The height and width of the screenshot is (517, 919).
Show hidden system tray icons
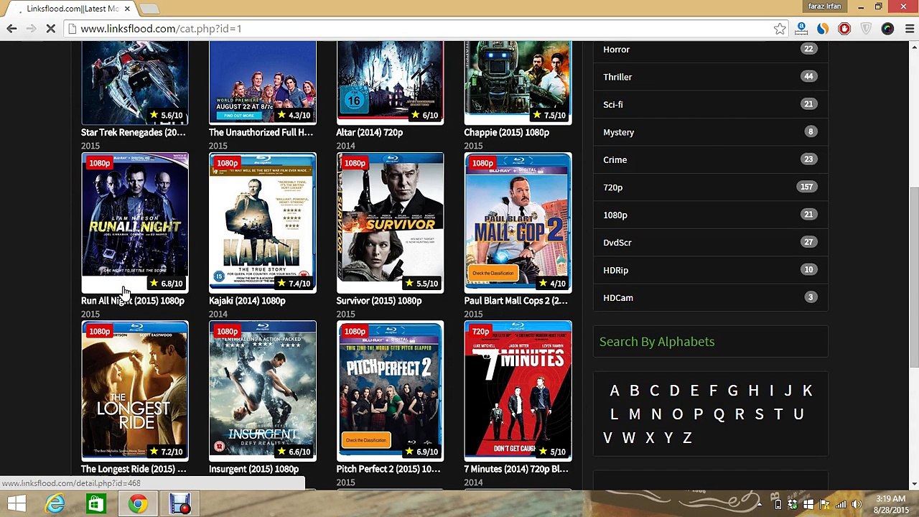click(x=760, y=505)
